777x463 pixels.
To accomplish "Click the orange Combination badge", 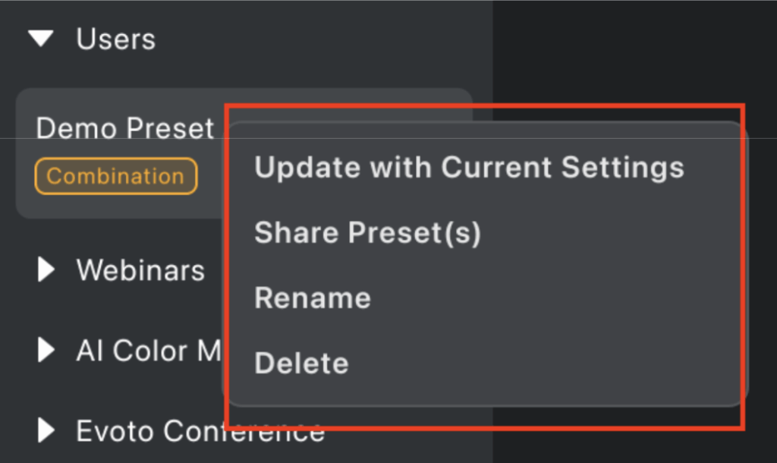I will click(x=115, y=176).
